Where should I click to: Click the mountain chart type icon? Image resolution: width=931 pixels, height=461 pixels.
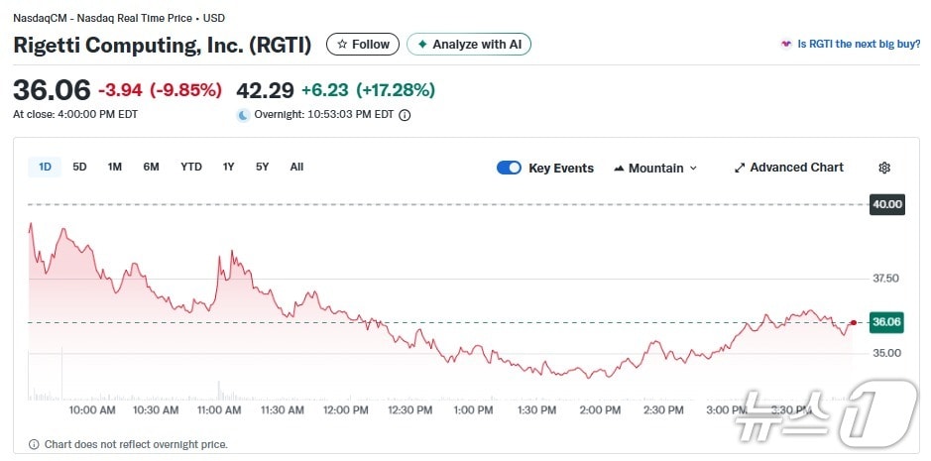point(620,168)
